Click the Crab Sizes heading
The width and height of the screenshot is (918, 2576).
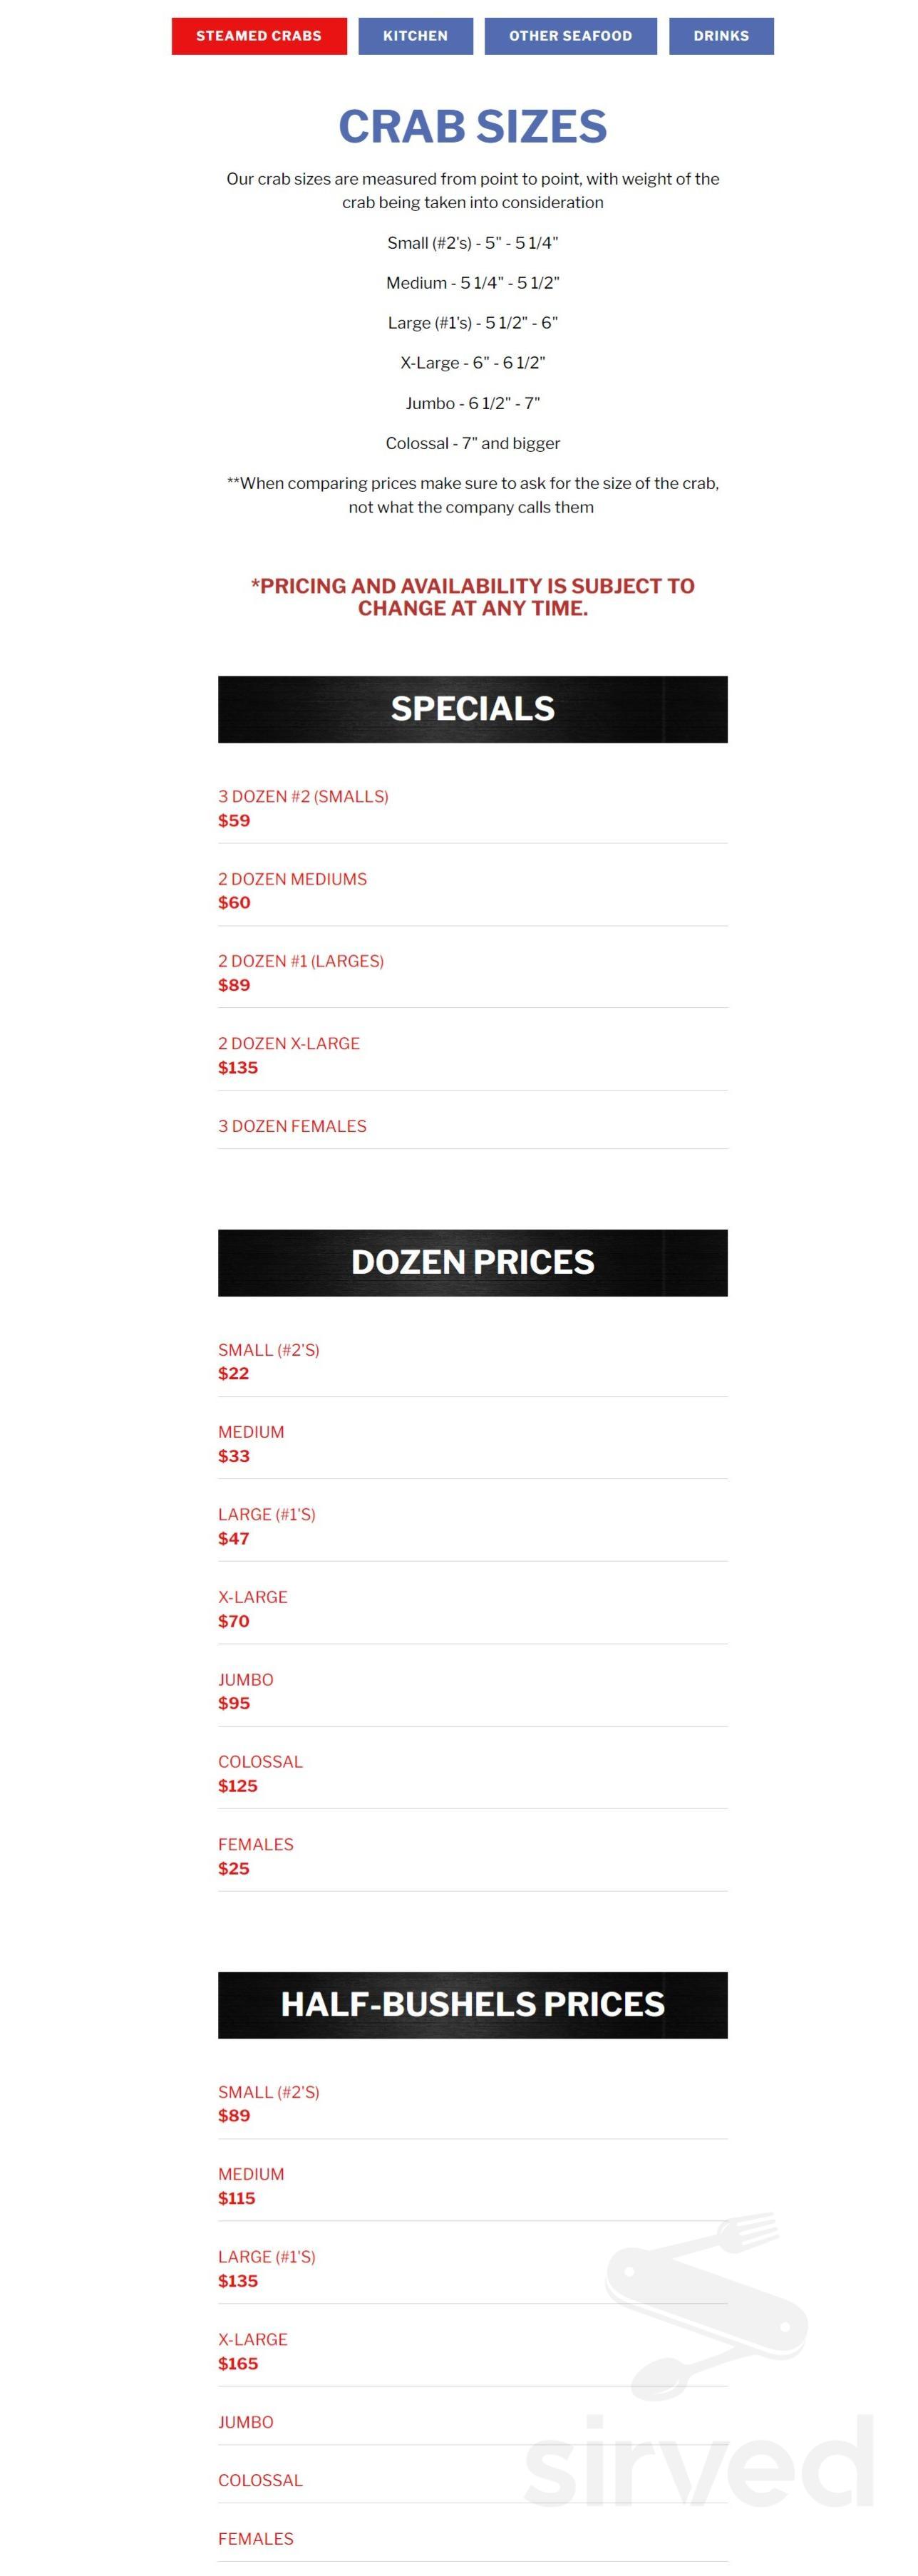tap(472, 127)
